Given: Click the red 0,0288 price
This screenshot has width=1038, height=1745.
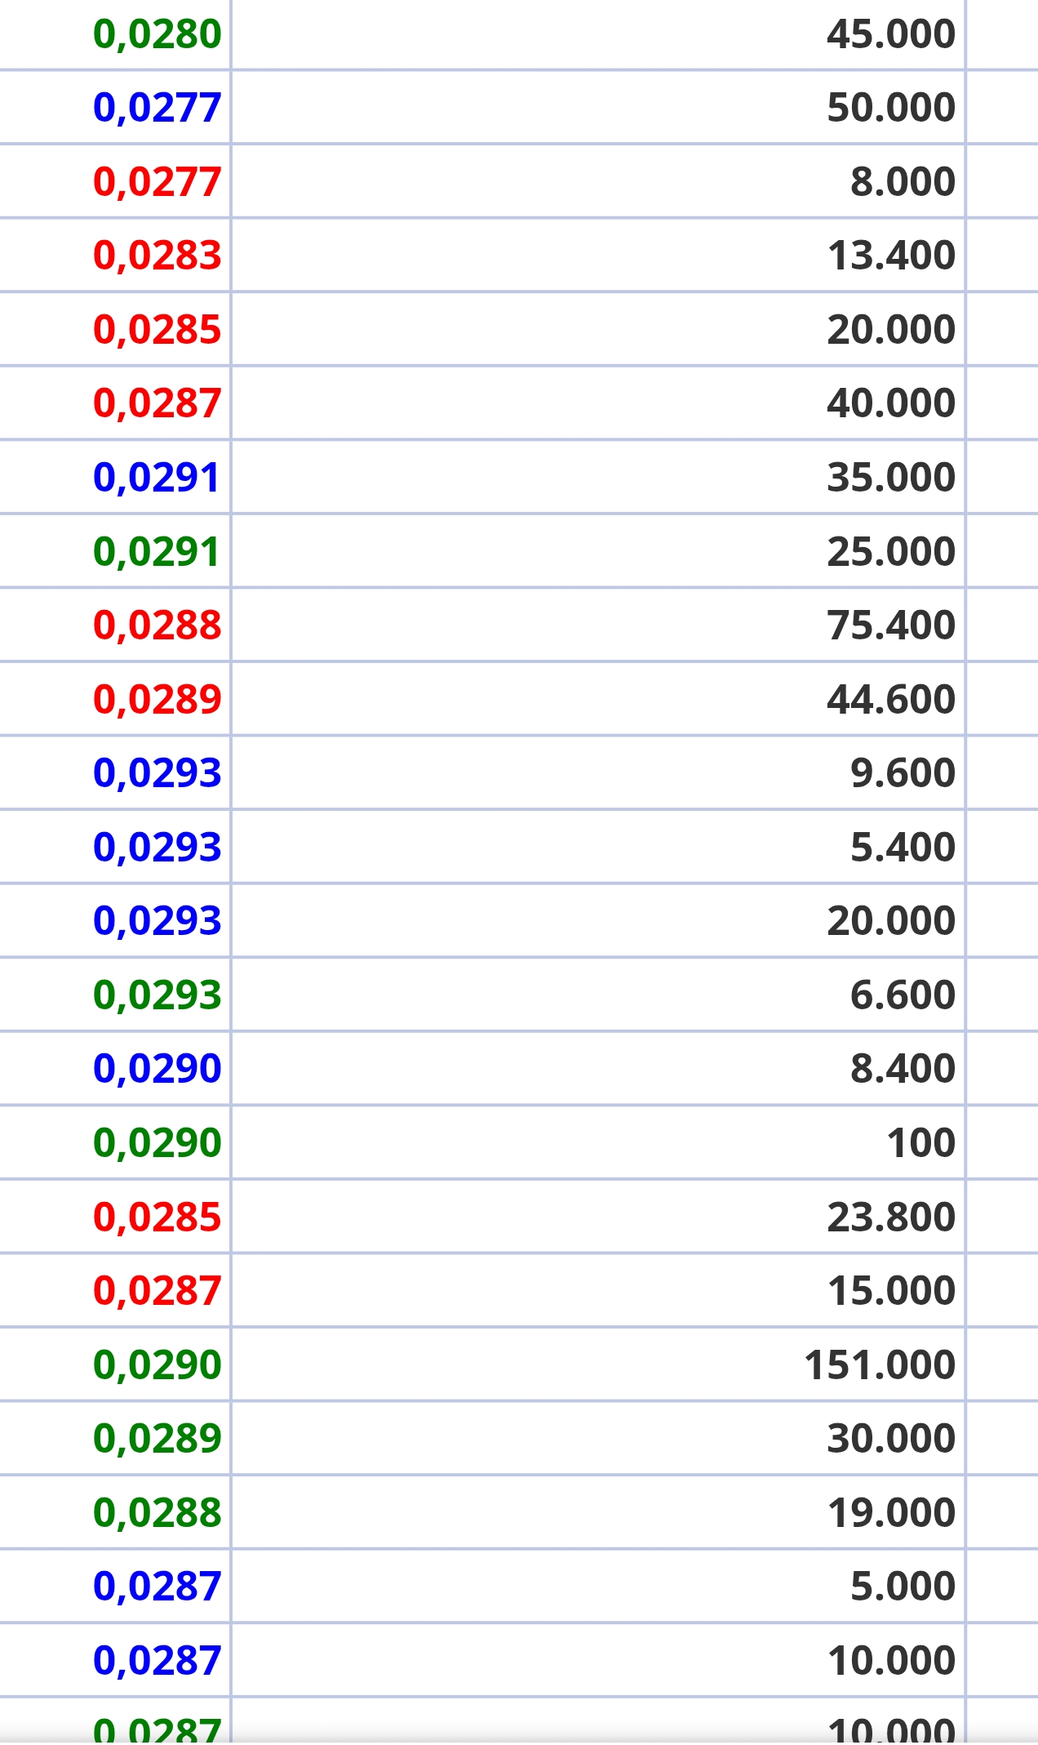Looking at the screenshot, I should point(157,625).
